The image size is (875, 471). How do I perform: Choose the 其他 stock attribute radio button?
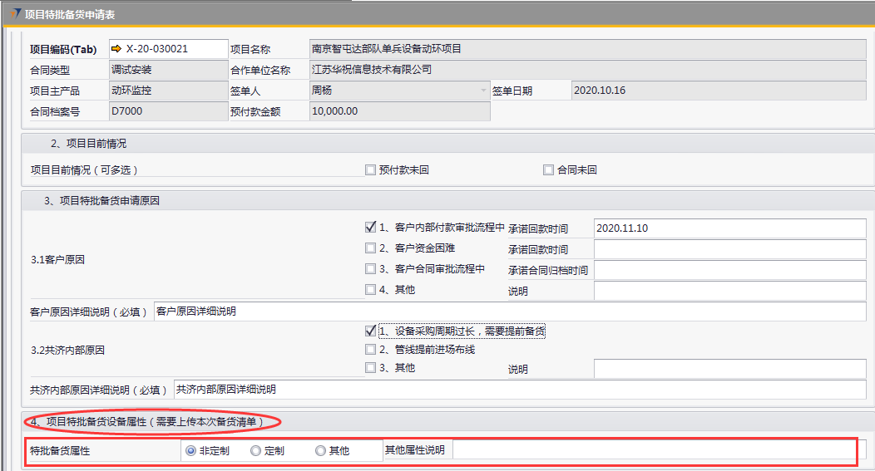pos(320,451)
